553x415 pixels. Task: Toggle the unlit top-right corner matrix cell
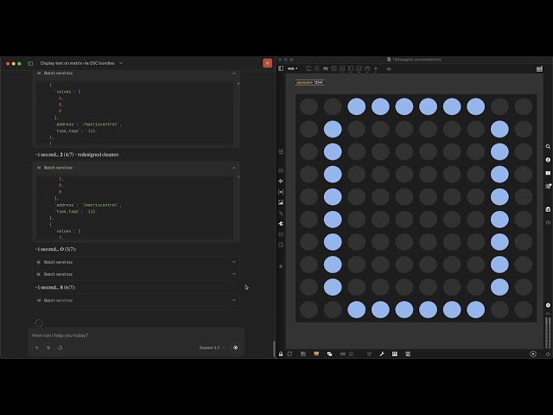pos(524,106)
